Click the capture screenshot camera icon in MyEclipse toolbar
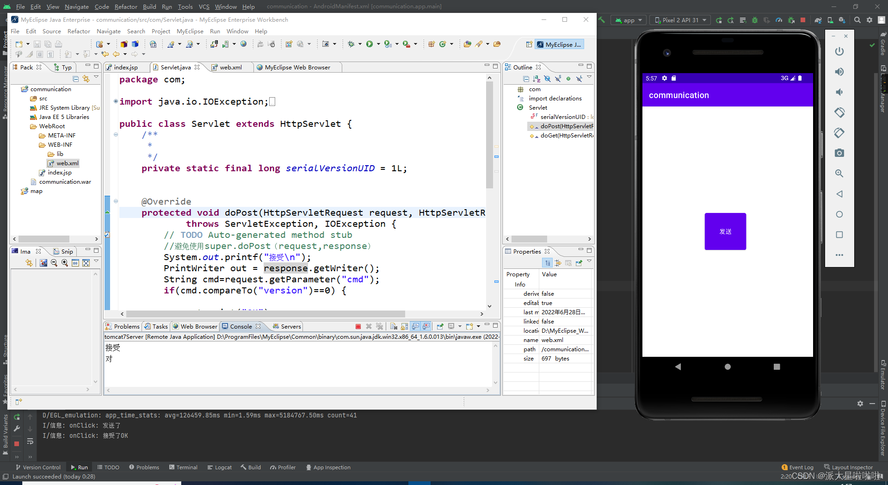The width and height of the screenshot is (888, 485). (326, 44)
